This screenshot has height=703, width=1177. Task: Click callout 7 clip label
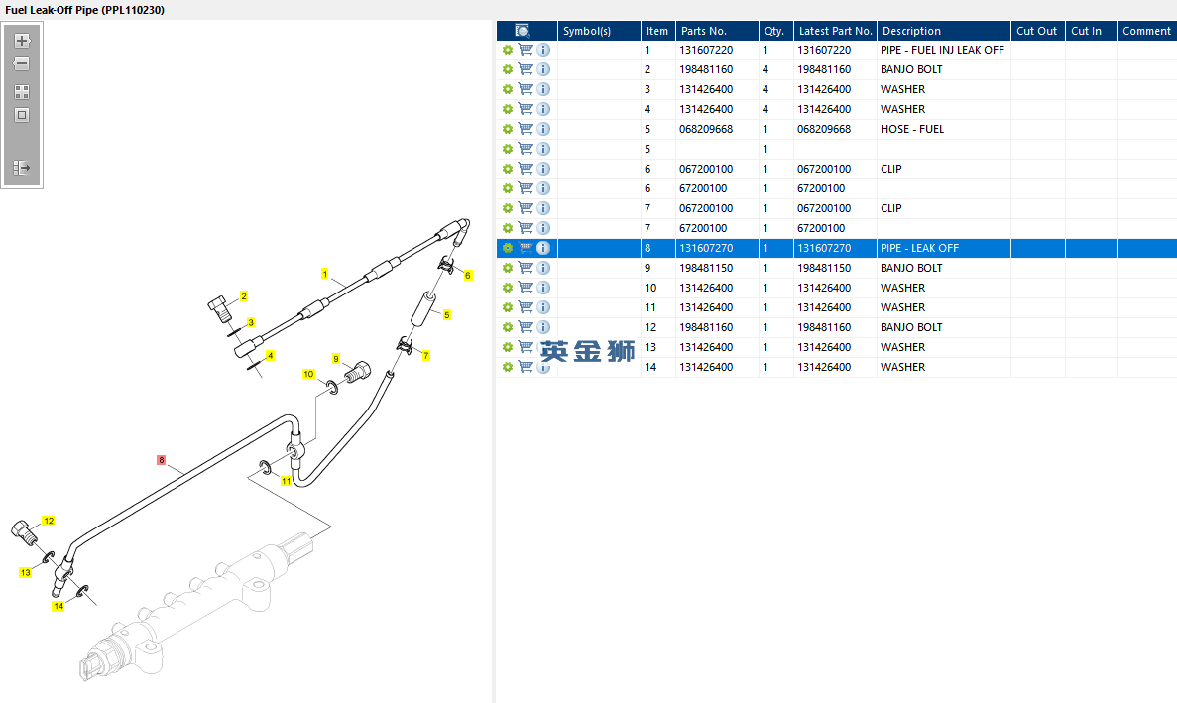click(425, 356)
